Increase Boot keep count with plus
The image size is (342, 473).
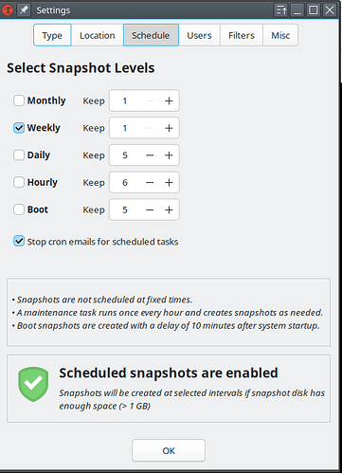pos(169,209)
